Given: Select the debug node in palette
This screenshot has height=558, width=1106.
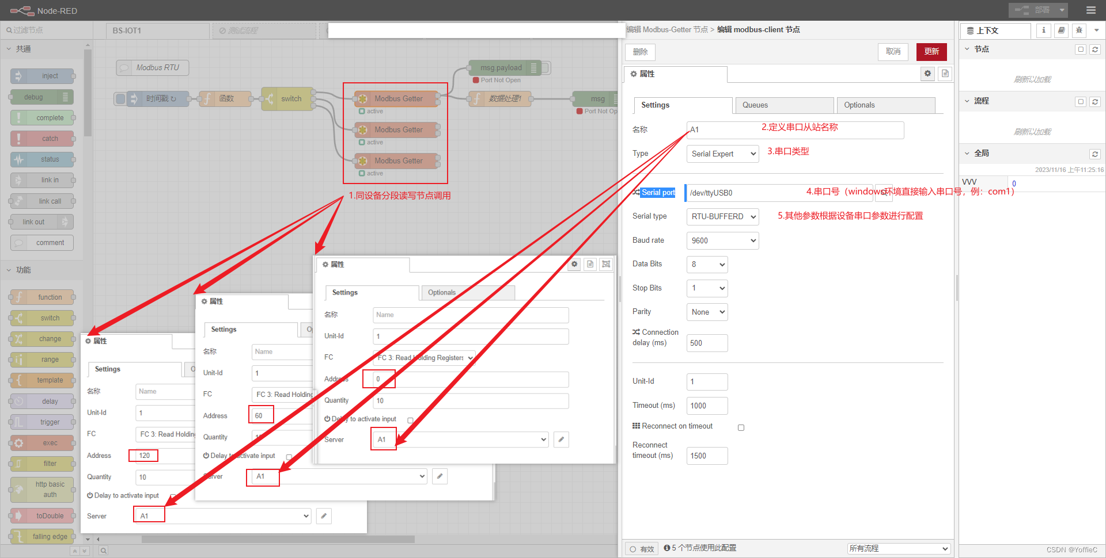Looking at the screenshot, I should (42, 97).
